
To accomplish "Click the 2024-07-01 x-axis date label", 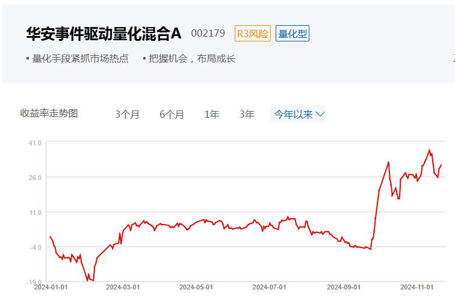I will (269, 287).
